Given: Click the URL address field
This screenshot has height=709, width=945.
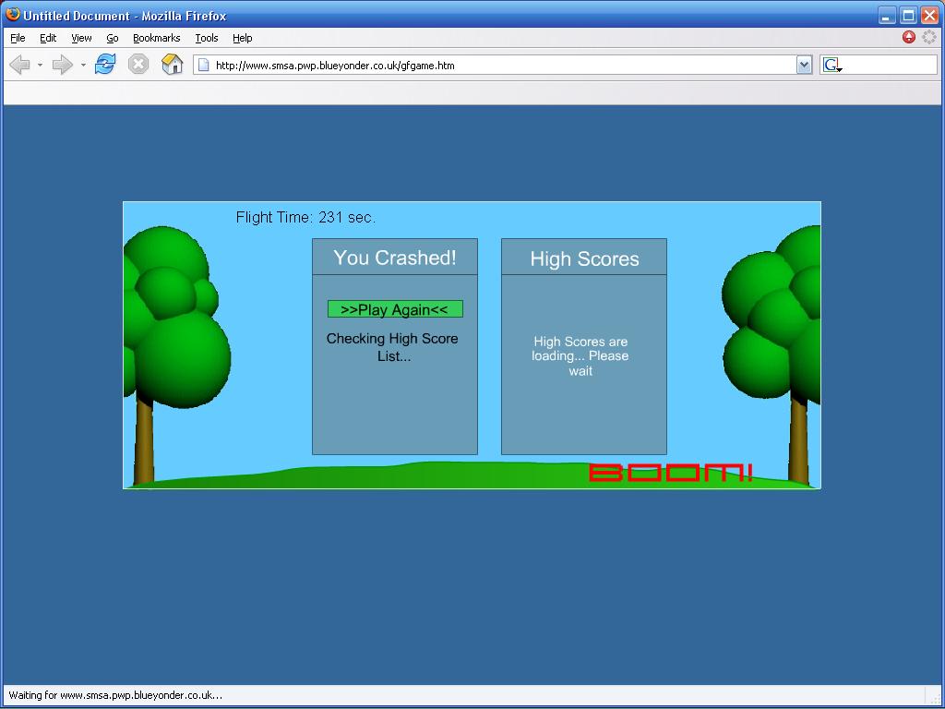Looking at the screenshot, I should (503, 66).
